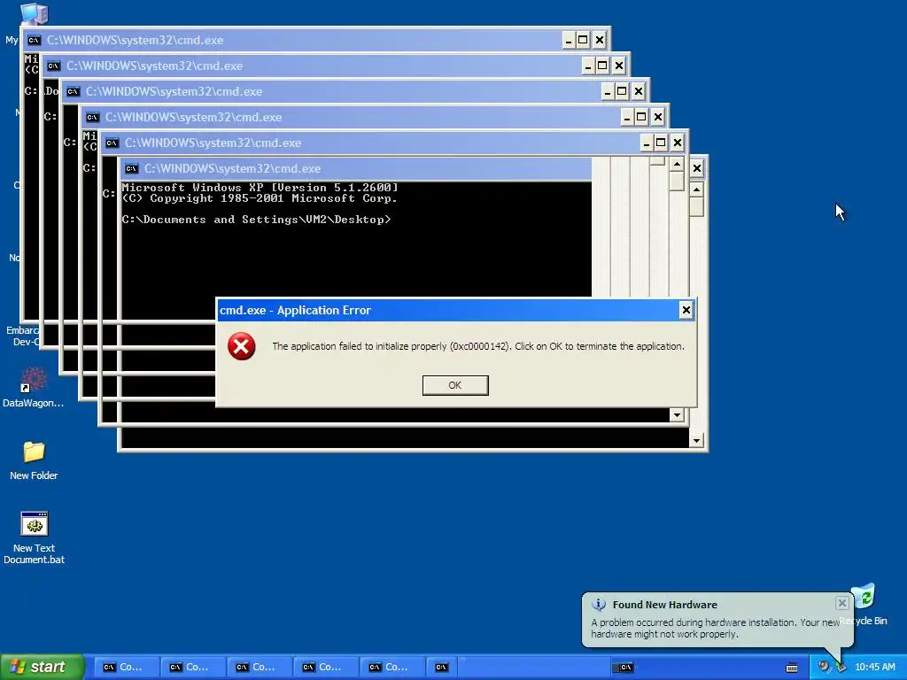Click the 10:45 AM clock

(x=875, y=667)
